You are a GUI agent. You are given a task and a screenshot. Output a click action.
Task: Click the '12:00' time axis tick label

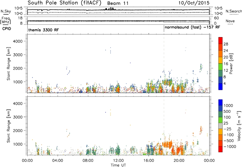point(118,161)
